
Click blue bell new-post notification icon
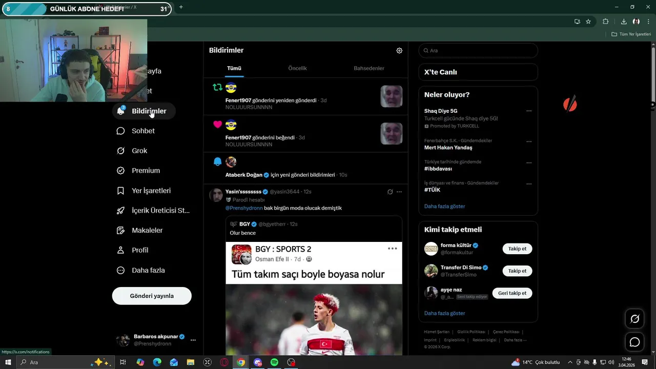(x=218, y=162)
